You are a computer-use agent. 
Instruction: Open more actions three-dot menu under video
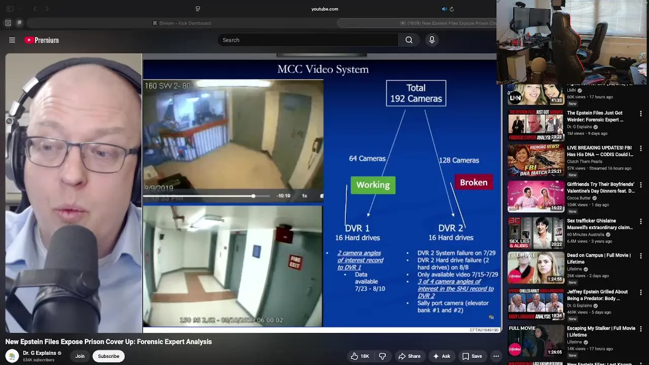[x=496, y=356]
